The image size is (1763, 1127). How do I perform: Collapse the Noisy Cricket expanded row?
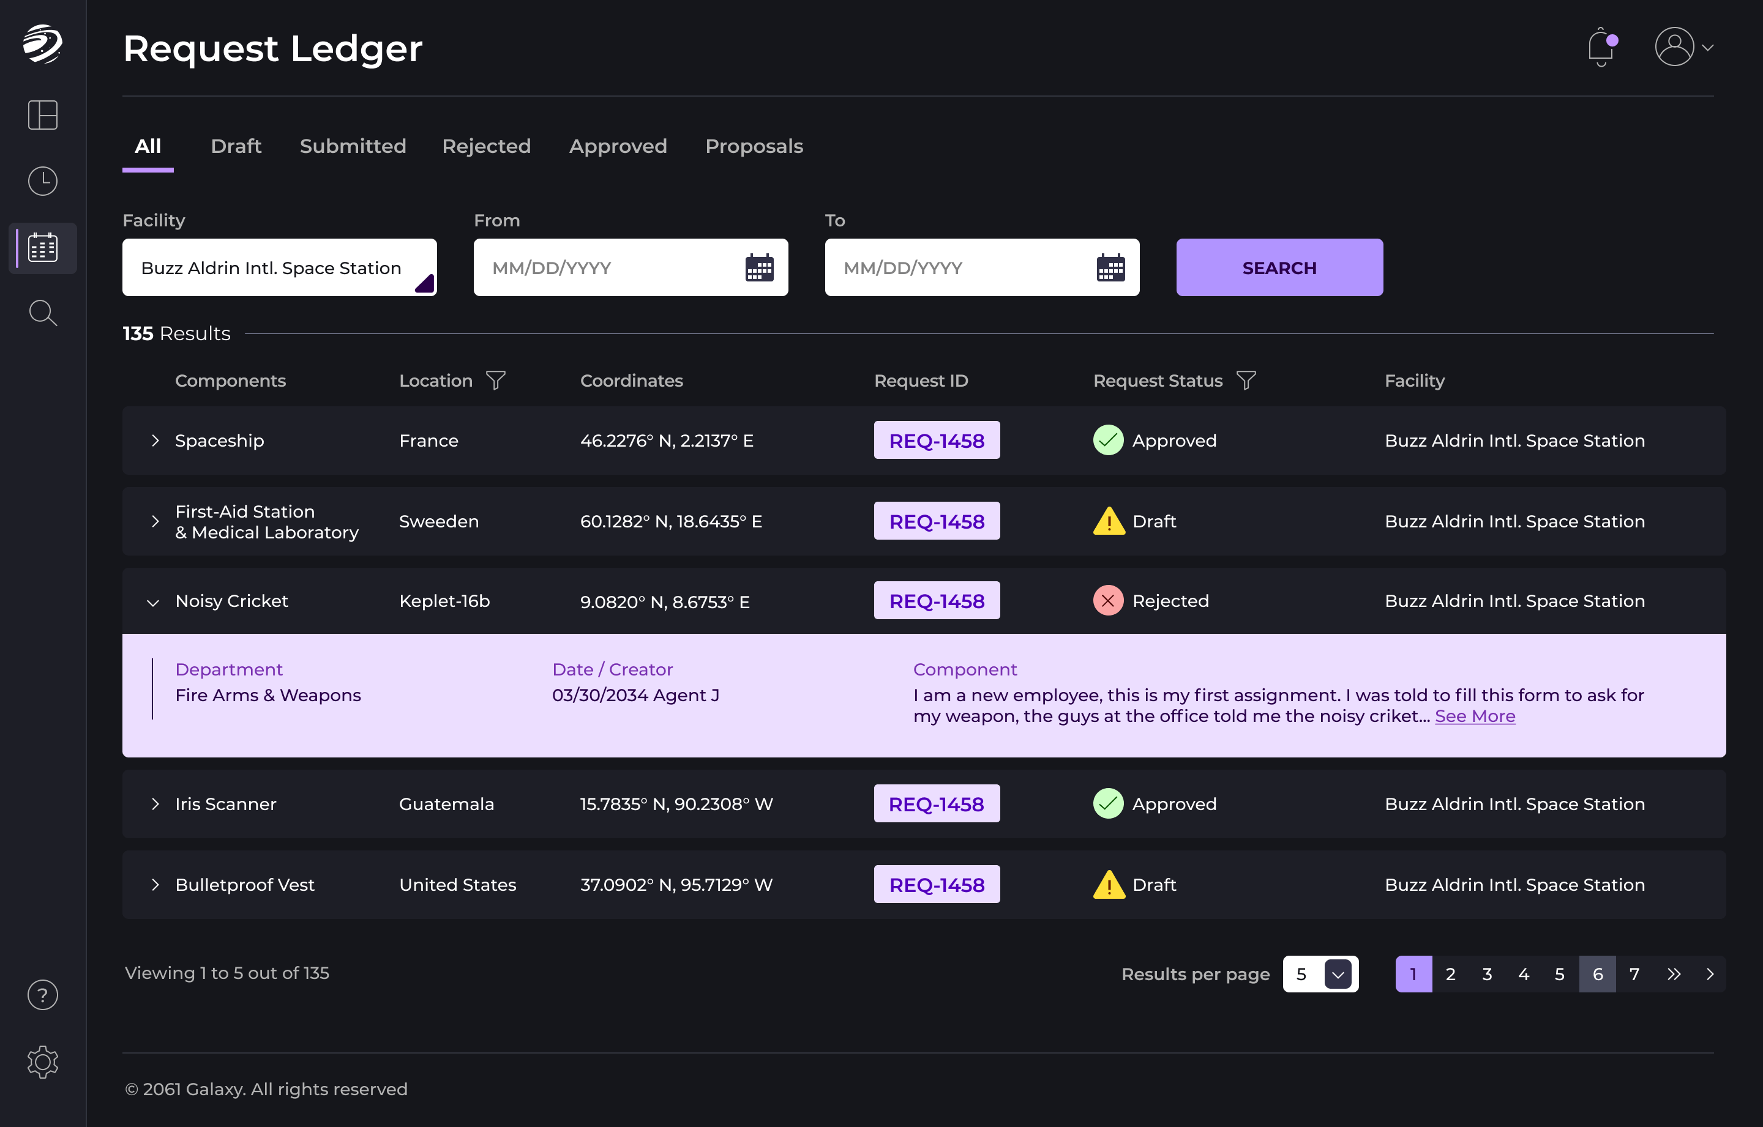[x=153, y=601]
